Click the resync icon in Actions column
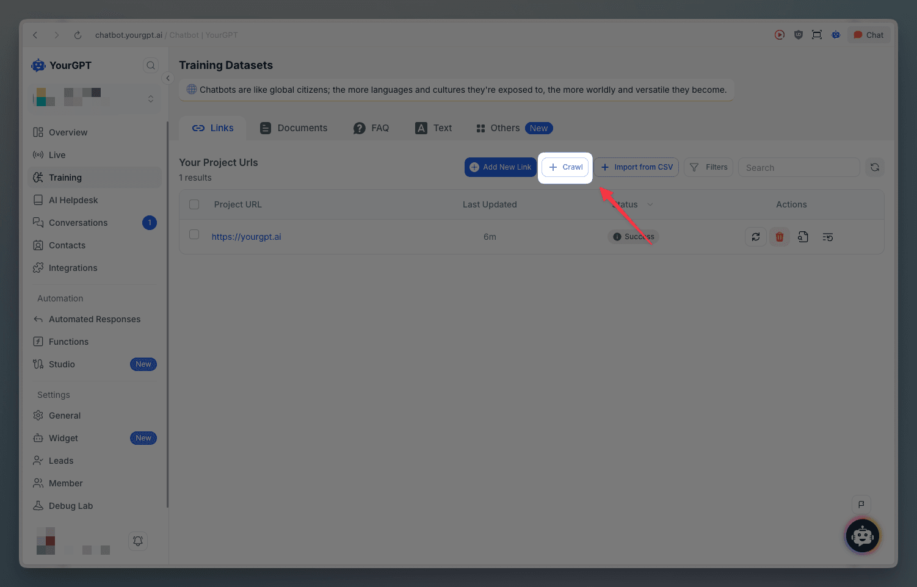The image size is (917, 587). coord(755,237)
